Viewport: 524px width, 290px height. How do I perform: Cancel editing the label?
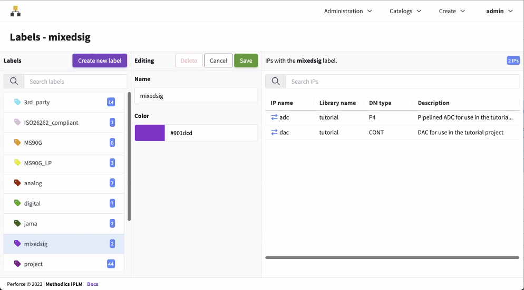(x=218, y=61)
